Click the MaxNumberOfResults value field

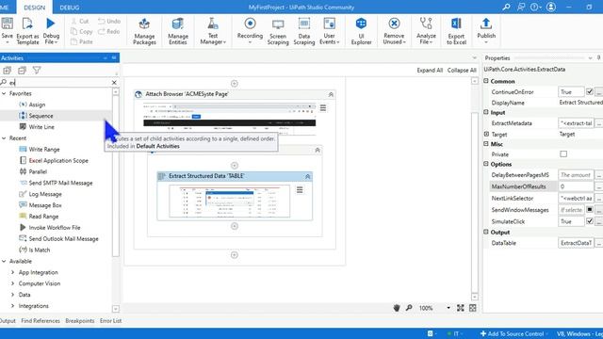tap(576, 186)
